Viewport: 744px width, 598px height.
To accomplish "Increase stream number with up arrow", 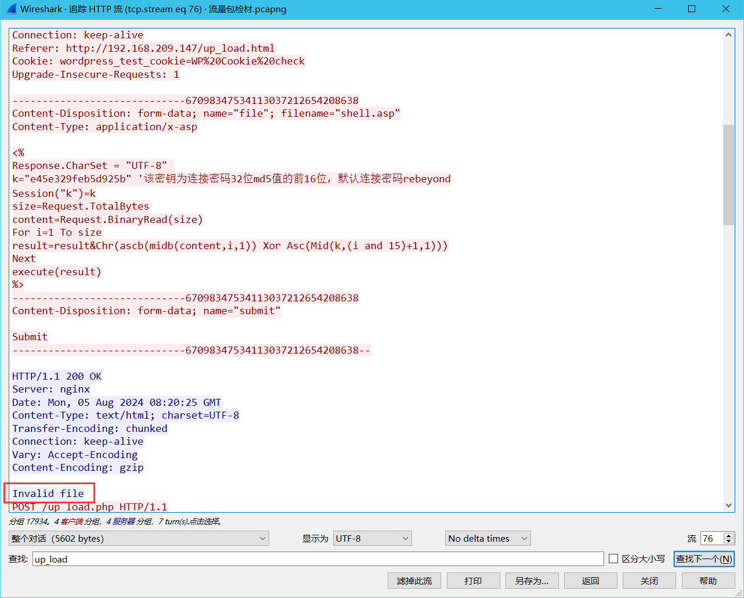I will [729, 535].
